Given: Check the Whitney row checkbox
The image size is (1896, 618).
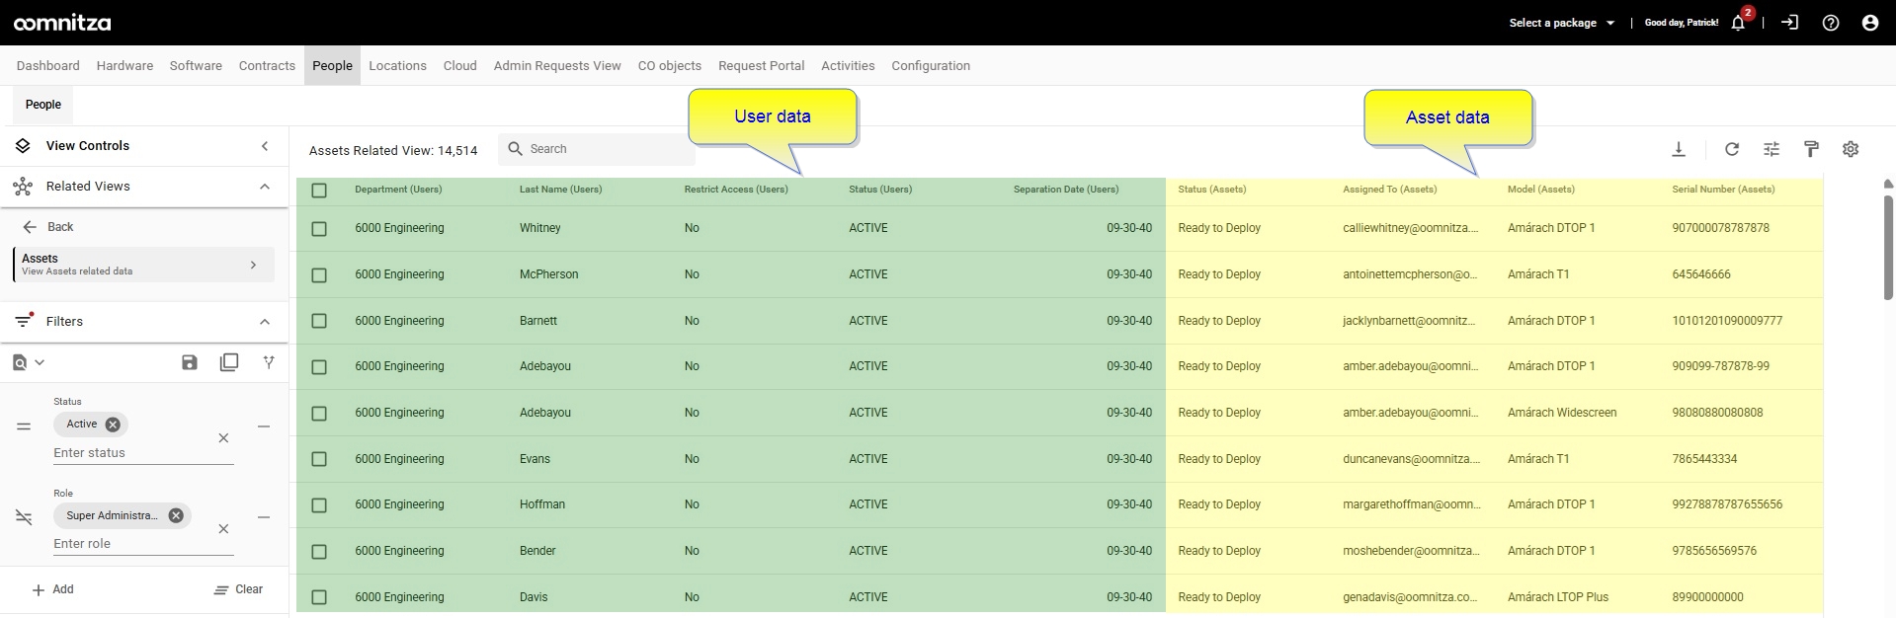Looking at the screenshot, I should [319, 229].
